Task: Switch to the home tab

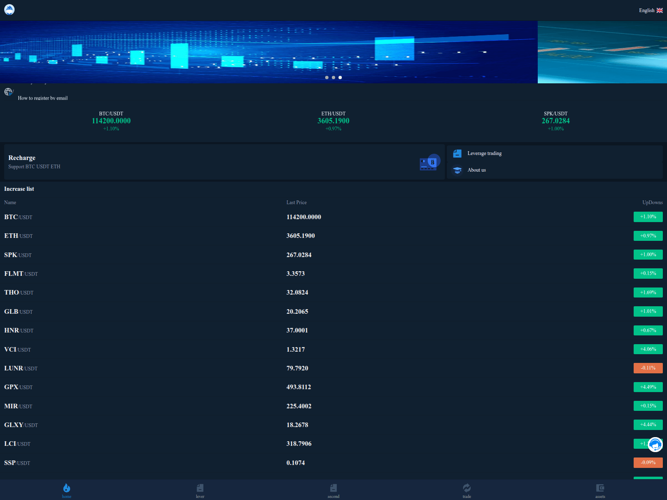Action: point(66,491)
